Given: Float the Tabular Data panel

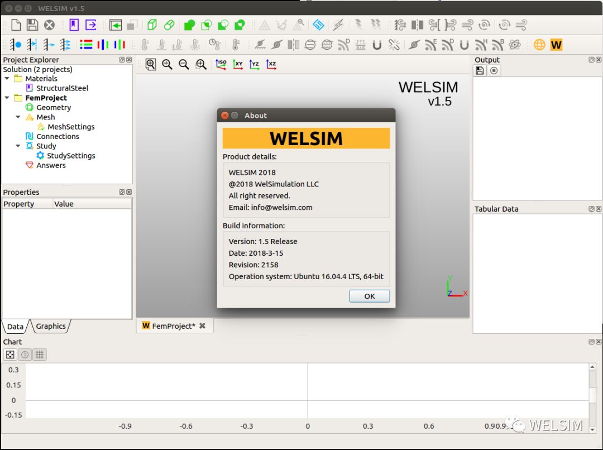Looking at the screenshot, I should 591,209.
